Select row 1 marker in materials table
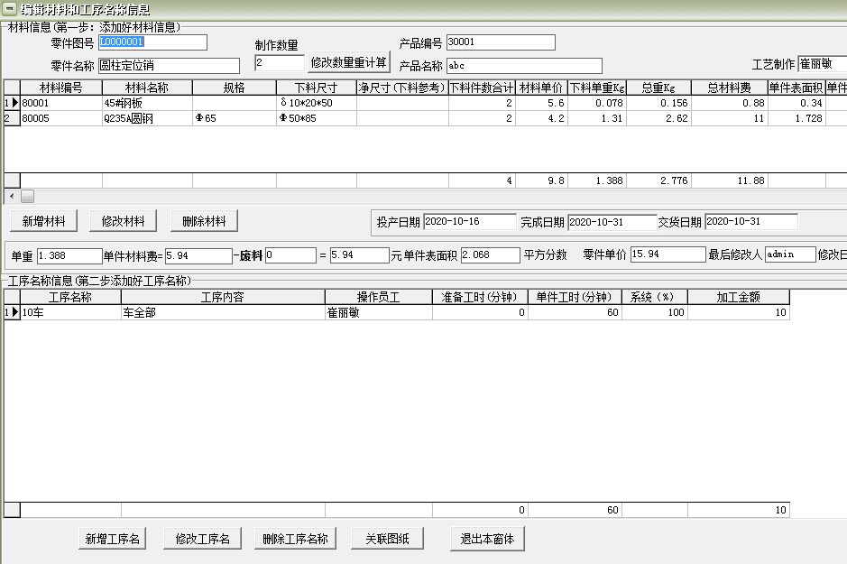 12,103
